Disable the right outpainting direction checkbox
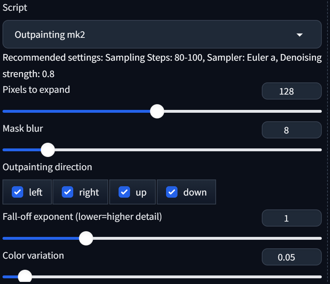 [67, 192]
